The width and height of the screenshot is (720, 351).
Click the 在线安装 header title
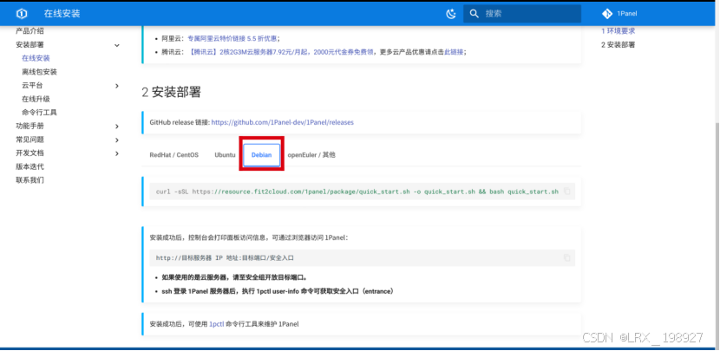click(62, 14)
